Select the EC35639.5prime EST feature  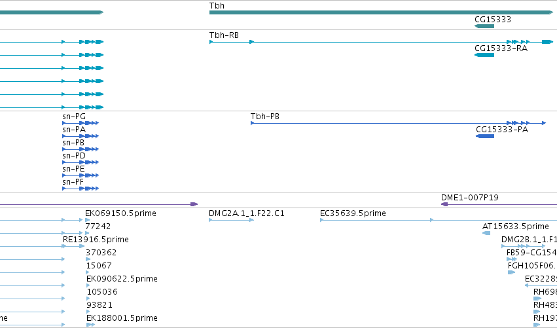click(x=439, y=220)
